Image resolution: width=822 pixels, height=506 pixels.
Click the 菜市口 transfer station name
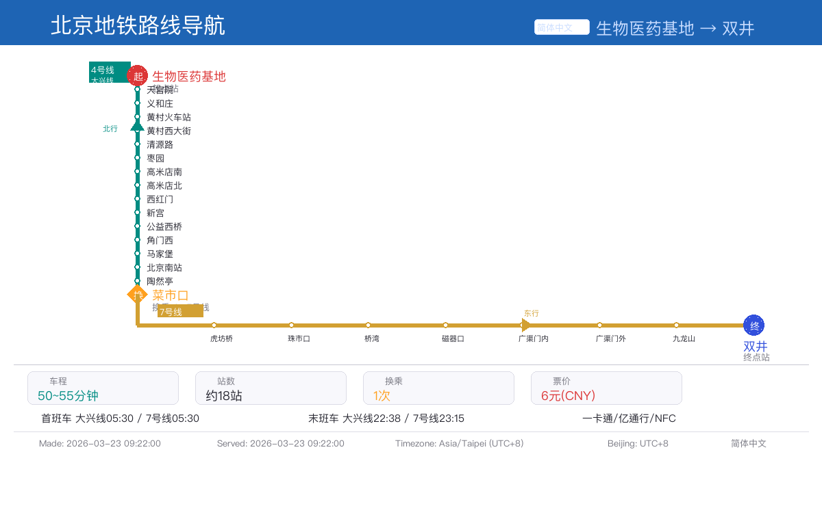coord(171,295)
